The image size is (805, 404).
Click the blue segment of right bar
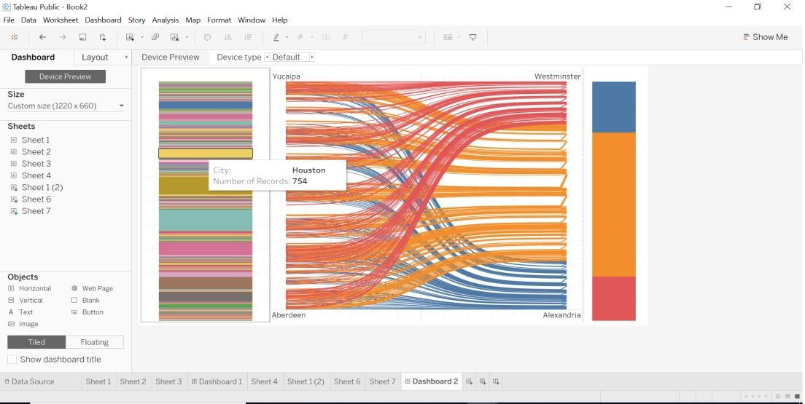[x=613, y=107]
